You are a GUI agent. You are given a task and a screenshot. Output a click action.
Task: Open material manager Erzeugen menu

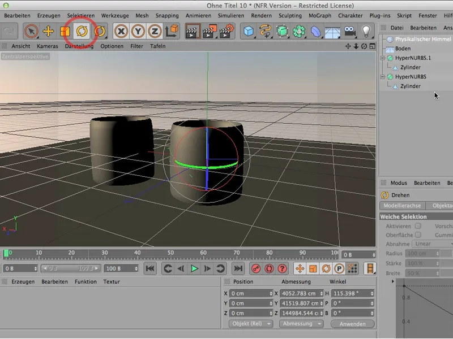(23, 281)
